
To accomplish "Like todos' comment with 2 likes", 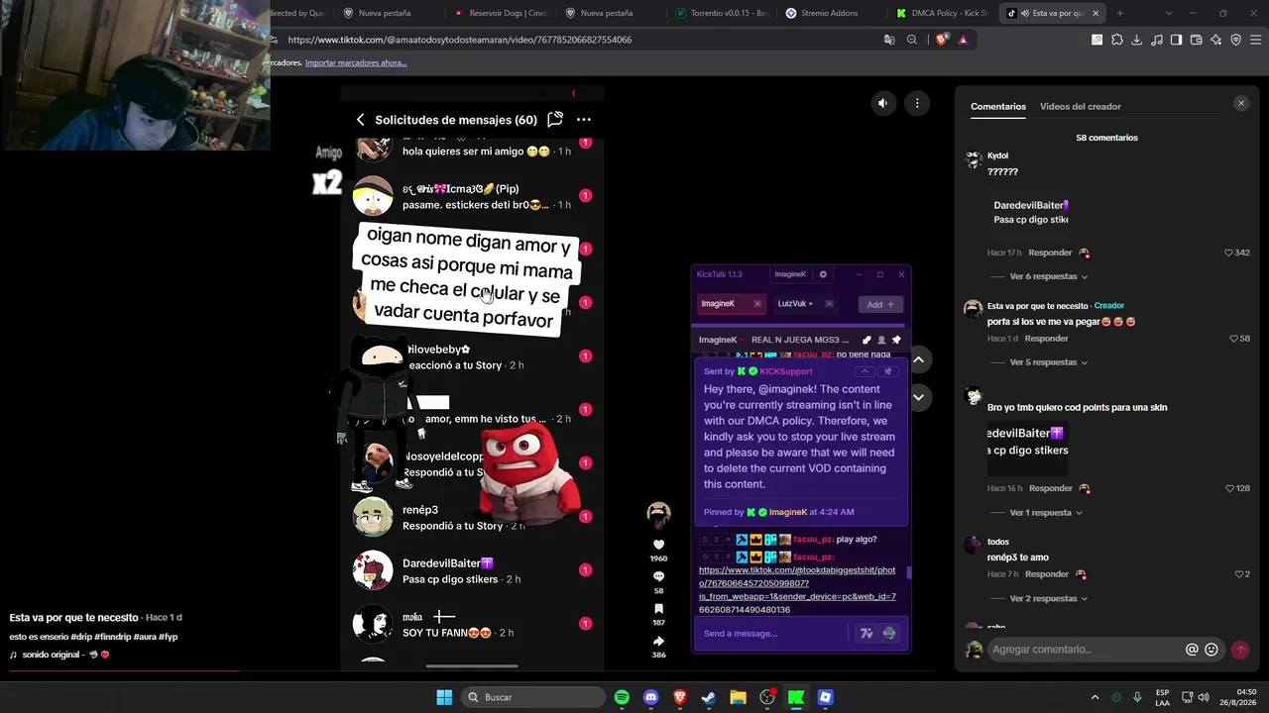I will [1238, 574].
